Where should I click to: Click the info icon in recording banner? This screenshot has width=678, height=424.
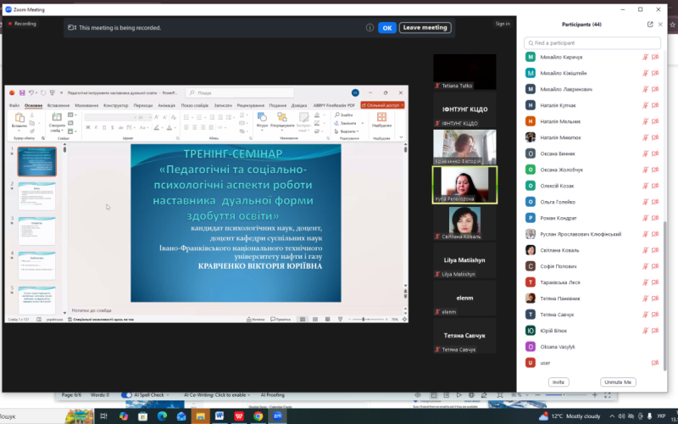point(370,28)
